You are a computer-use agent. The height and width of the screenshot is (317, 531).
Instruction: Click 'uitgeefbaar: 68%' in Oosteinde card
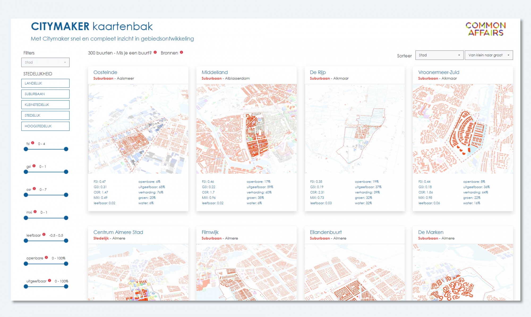pos(152,187)
